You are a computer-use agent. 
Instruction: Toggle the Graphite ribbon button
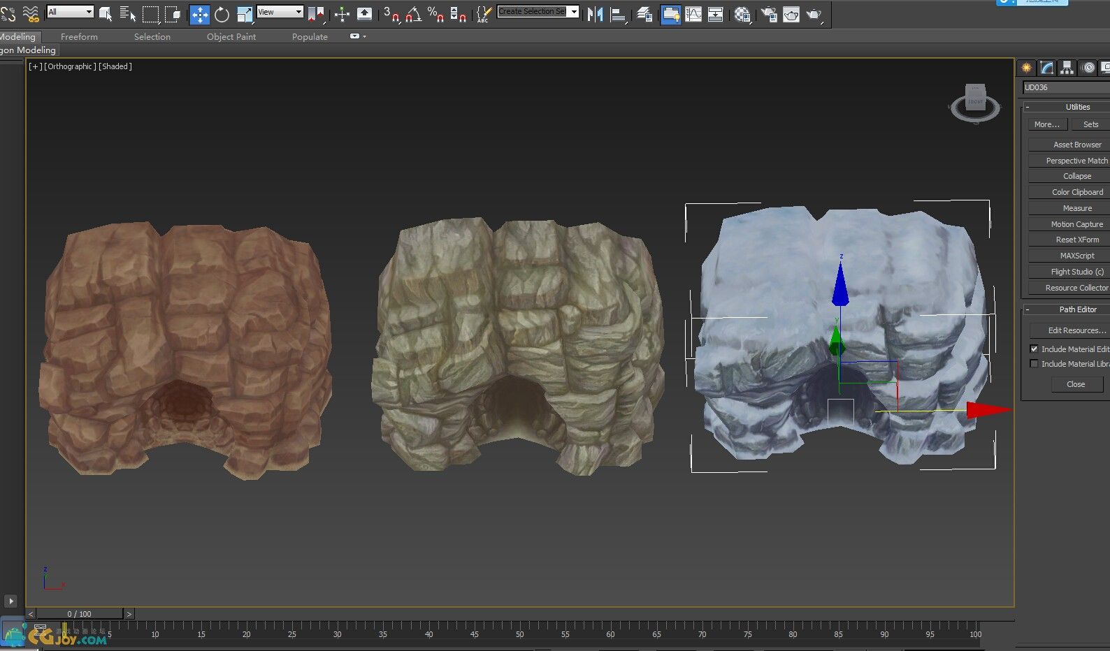(671, 14)
